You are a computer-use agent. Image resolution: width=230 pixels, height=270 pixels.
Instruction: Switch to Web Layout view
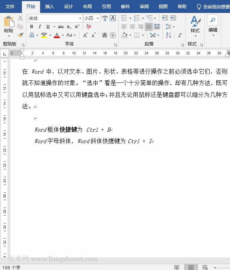click(x=205, y=267)
